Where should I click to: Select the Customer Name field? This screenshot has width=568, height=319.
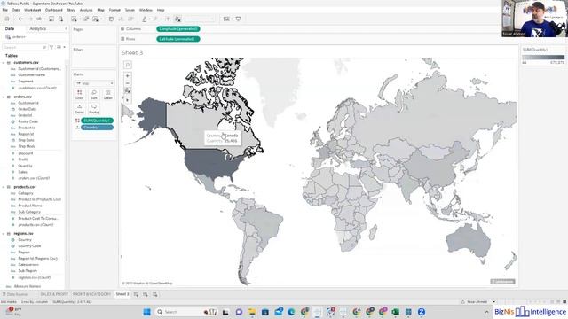[32, 74]
